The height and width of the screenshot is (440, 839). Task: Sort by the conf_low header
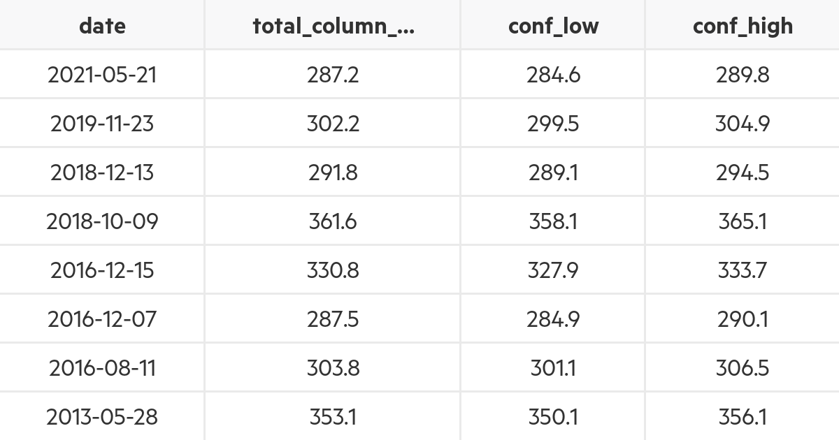click(x=553, y=26)
